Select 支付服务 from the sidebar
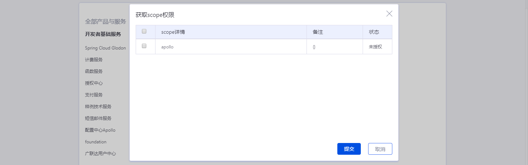This screenshot has height=165, width=528. (x=94, y=95)
